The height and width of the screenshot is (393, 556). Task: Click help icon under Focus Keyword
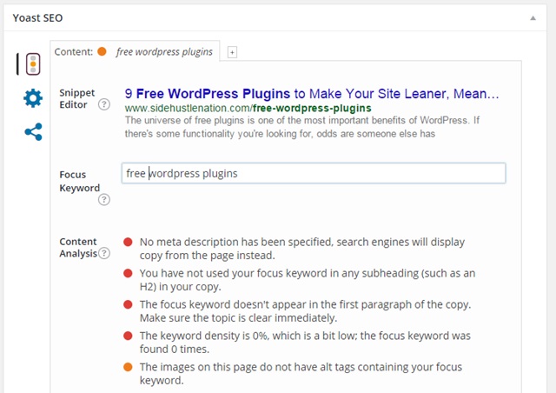click(104, 199)
